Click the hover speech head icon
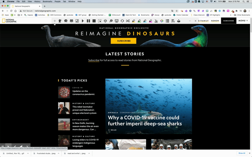Screen dimensions: 252x157 pos(66,21)
